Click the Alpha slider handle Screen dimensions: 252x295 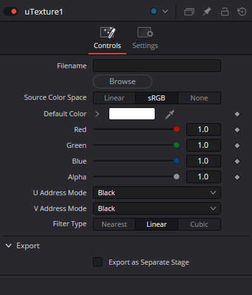(x=176, y=177)
